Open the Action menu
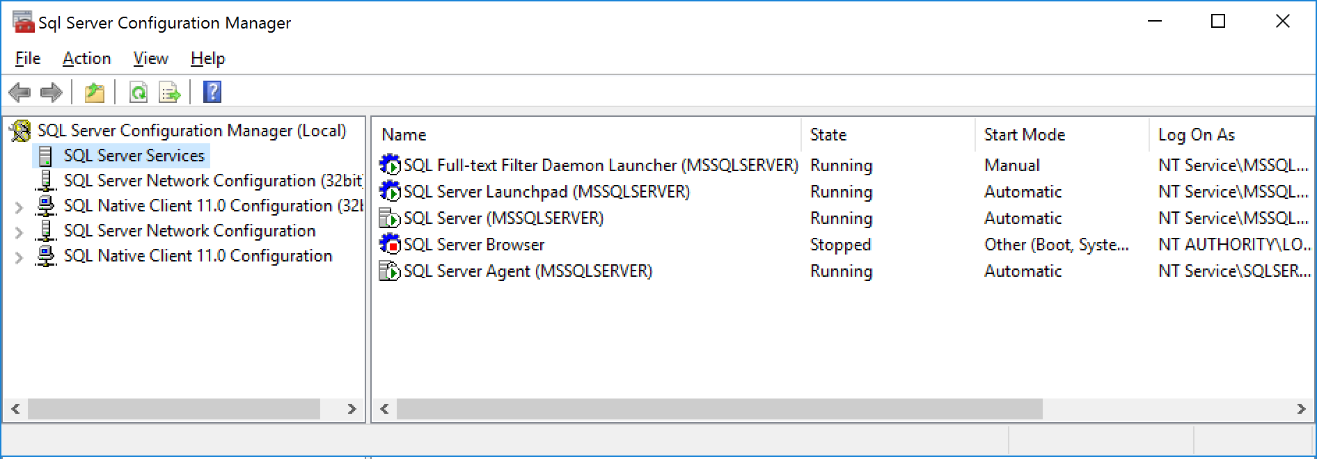This screenshot has width=1317, height=459. (x=86, y=58)
